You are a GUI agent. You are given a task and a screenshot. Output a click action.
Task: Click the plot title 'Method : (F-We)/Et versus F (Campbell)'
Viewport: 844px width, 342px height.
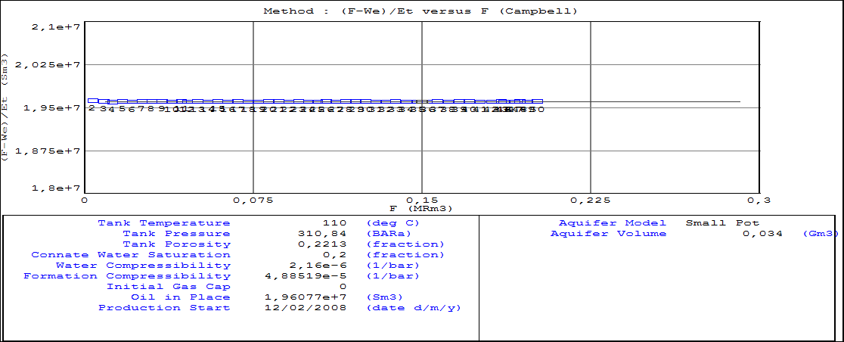(x=420, y=11)
